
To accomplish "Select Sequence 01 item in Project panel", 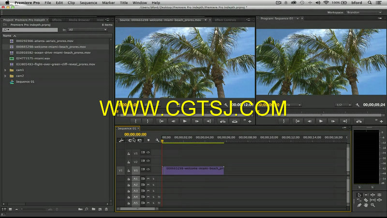I will (x=25, y=82).
